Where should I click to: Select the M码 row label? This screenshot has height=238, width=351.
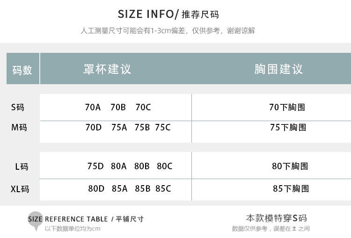pyautogui.click(x=19, y=127)
